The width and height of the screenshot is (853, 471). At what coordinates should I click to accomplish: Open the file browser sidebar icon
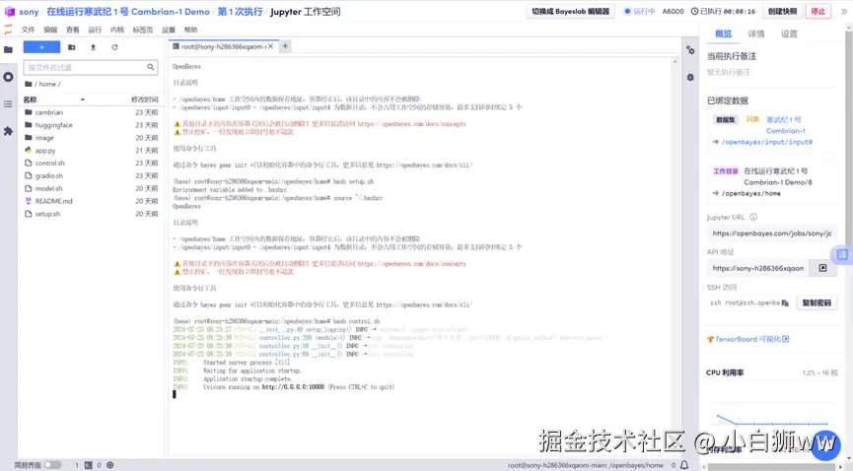(x=8, y=50)
